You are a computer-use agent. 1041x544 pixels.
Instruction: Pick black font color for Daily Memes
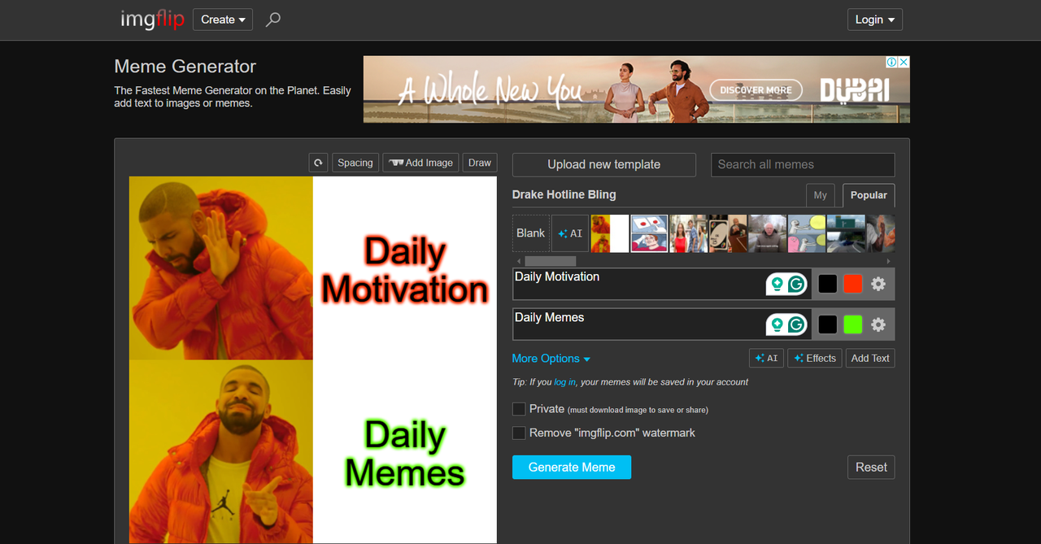click(828, 324)
